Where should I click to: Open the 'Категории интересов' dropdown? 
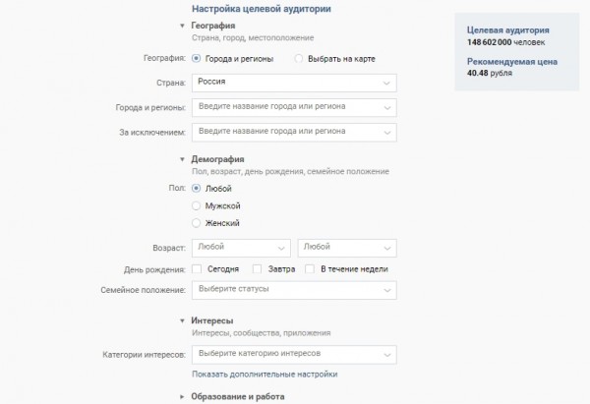point(294,353)
